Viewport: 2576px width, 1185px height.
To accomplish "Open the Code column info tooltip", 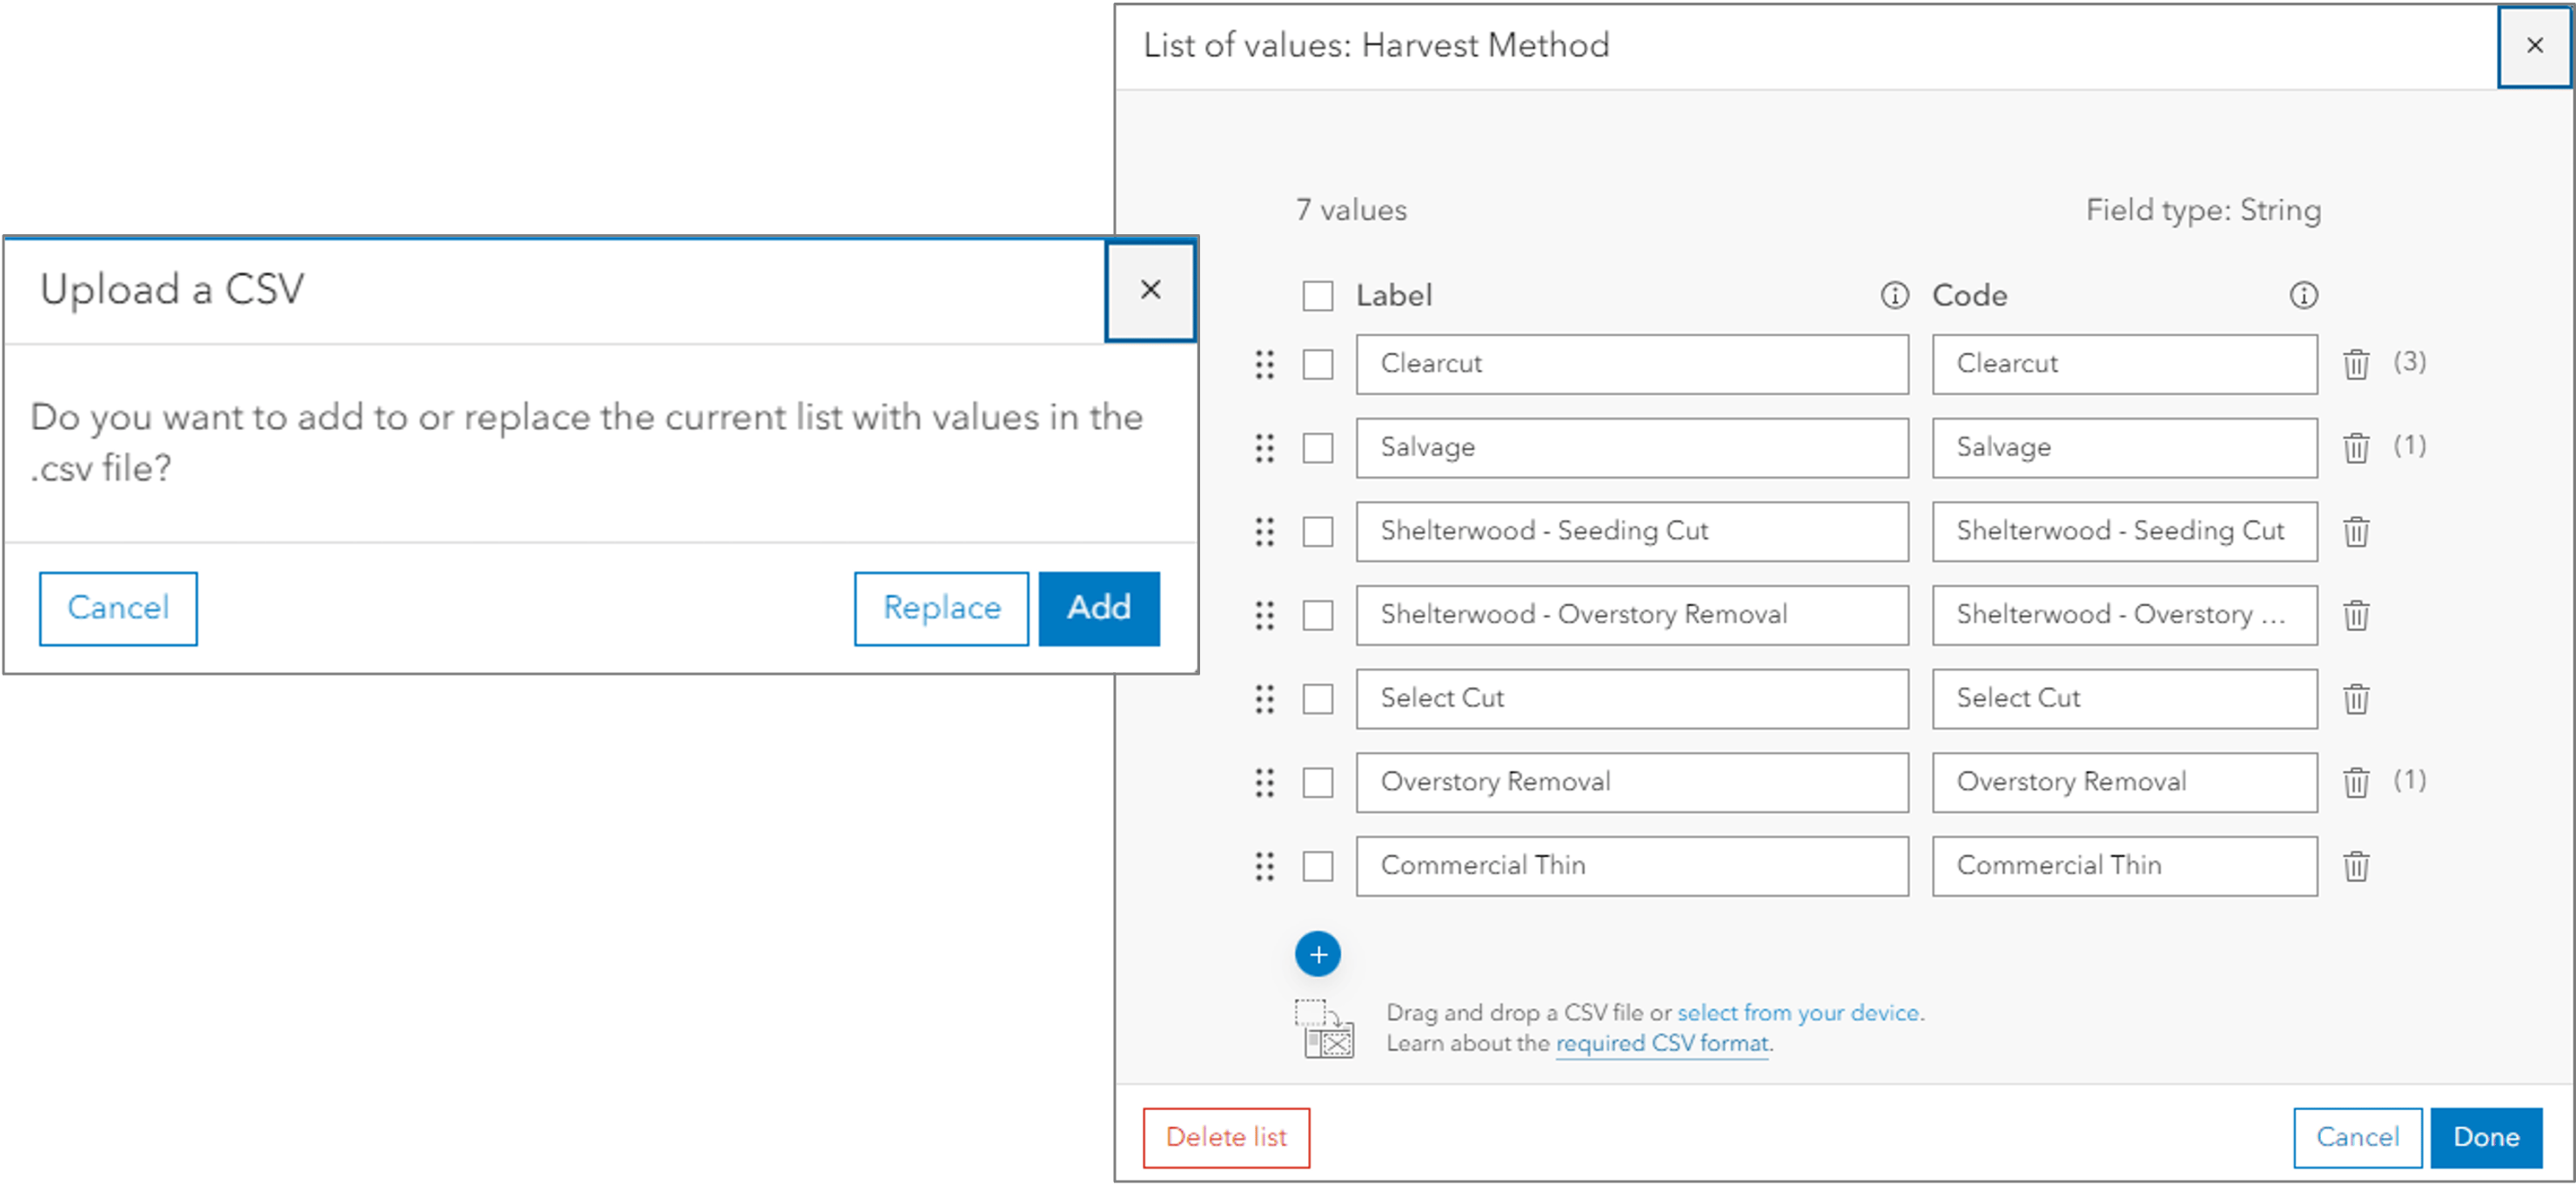I will (x=2303, y=295).
